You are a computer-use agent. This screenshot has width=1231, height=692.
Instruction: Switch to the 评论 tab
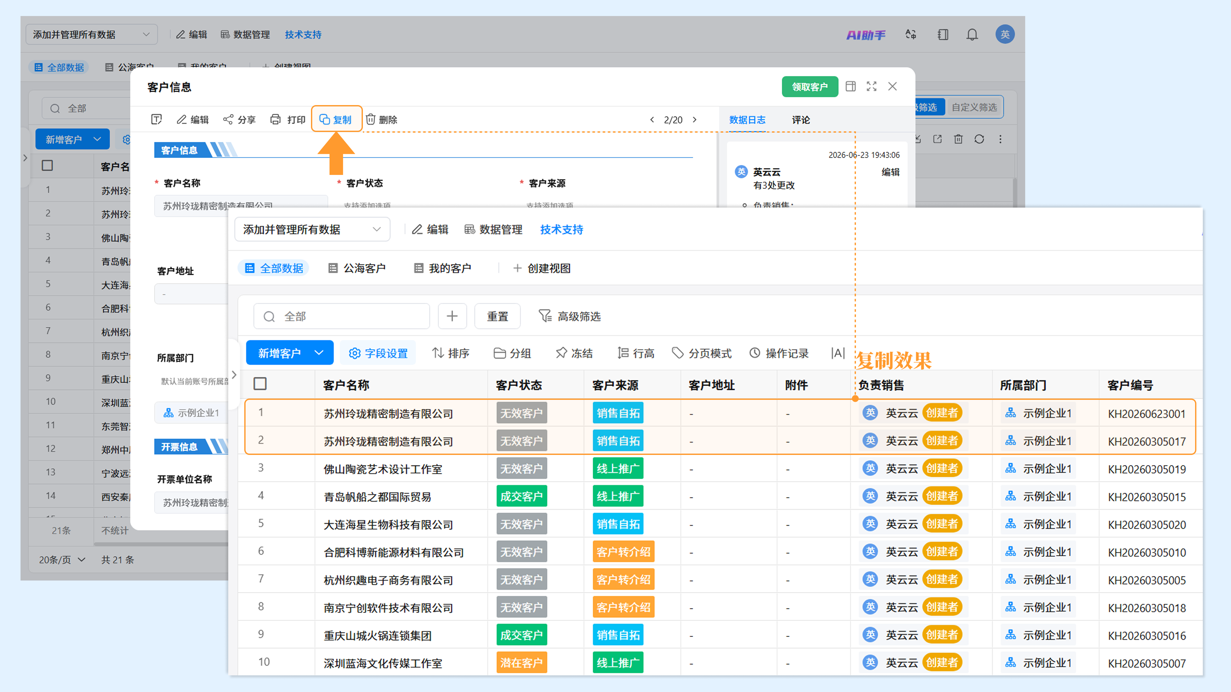(801, 119)
